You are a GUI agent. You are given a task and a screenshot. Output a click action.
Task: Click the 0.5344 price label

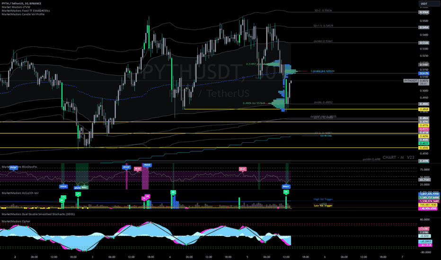click(x=424, y=43)
